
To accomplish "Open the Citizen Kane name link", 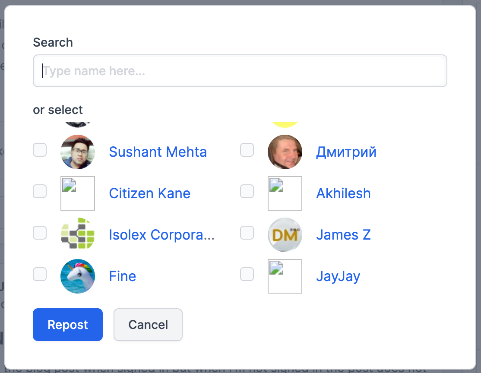I will click(x=149, y=193).
